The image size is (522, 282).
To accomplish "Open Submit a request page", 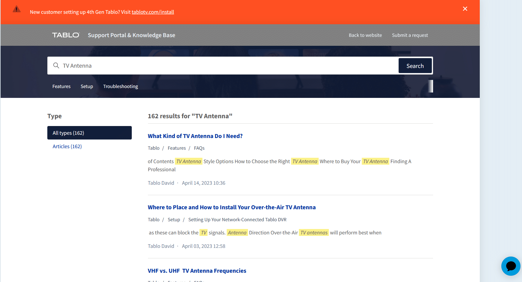I will pos(410,35).
